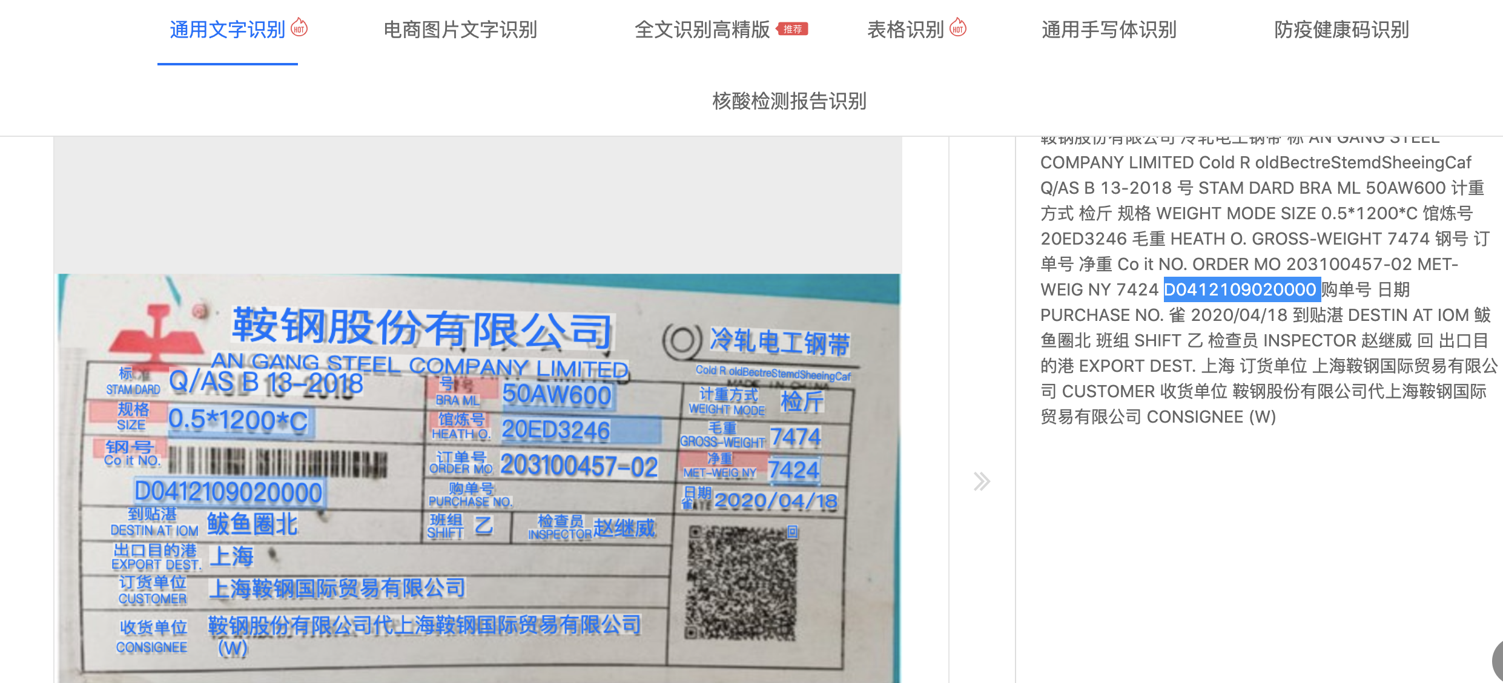Open the 电商图片文字识别 tab

(460, 30)
